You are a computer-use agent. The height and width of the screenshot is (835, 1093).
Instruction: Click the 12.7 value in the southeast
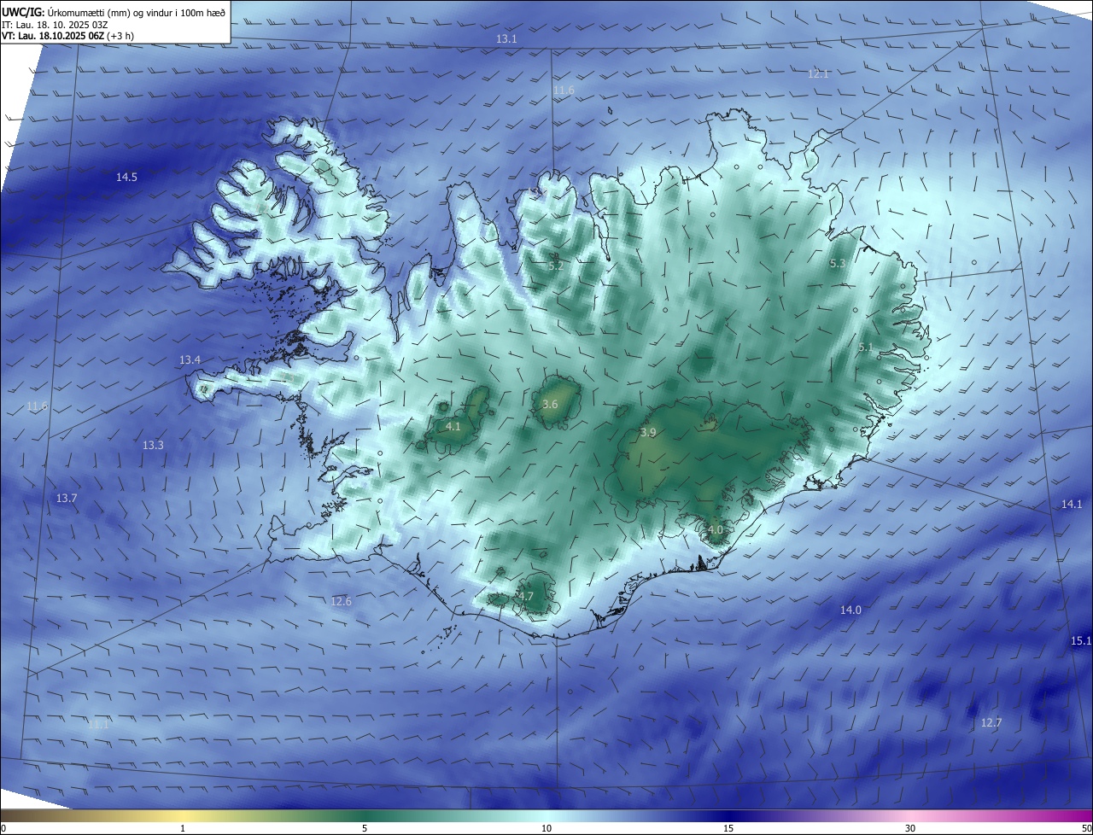pyautogui.click(x=991, y=723)
